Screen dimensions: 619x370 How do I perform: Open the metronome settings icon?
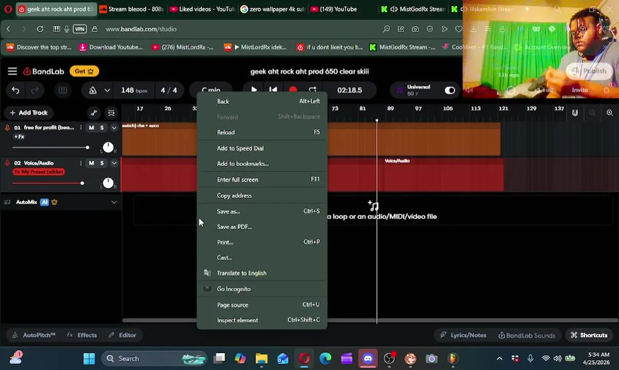(x=93, y=90)
